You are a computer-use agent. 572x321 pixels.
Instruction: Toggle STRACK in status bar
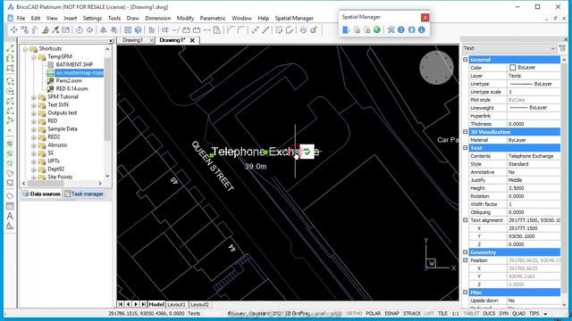pyautogui.click(x=412, y=313)
